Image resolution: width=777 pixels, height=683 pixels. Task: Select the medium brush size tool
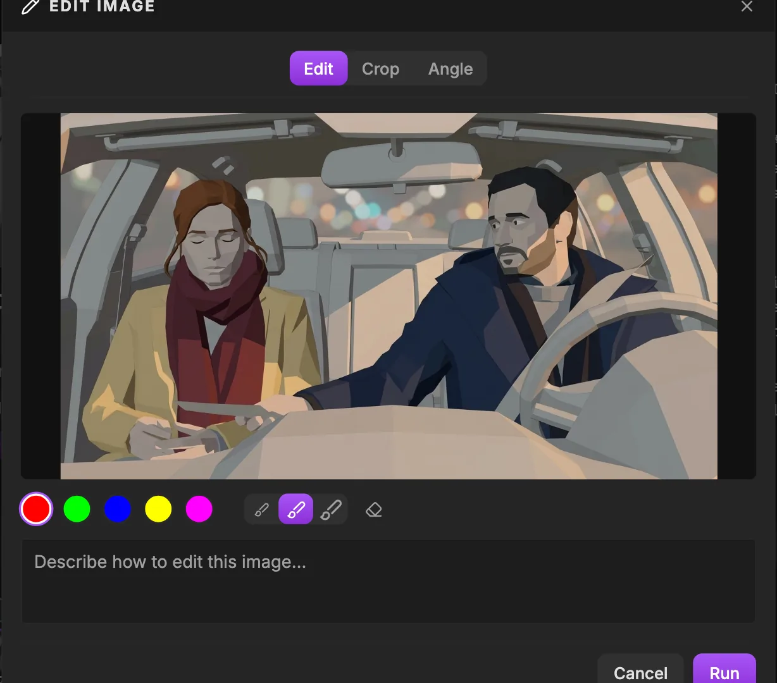296,509
